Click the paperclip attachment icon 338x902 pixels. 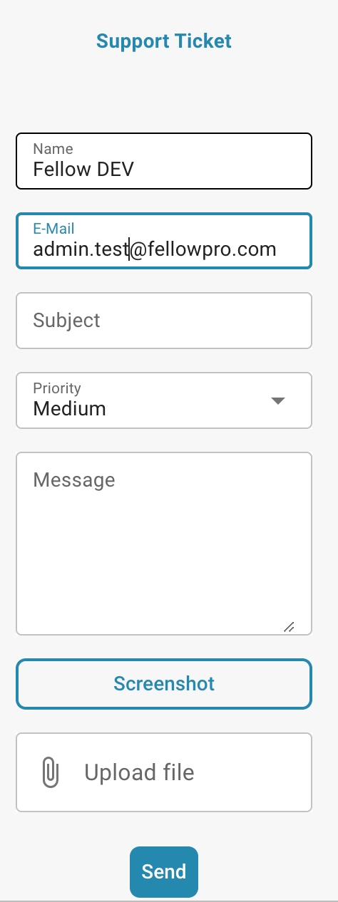point(50,772)
